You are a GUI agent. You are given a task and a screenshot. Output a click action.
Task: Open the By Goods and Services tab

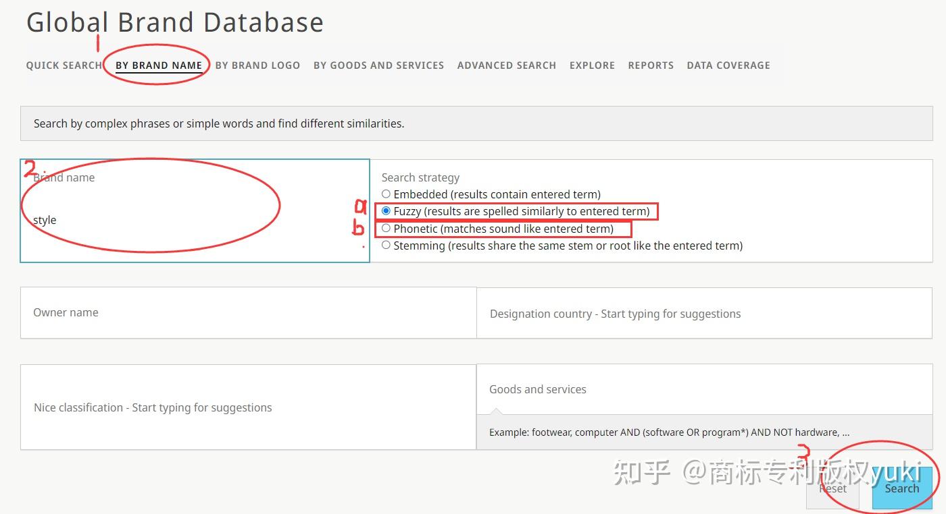coord(378,65)
